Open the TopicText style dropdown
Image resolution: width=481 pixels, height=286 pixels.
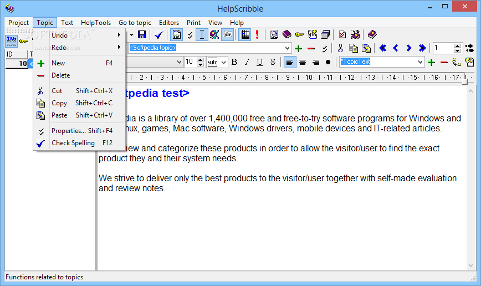point(420,62)
